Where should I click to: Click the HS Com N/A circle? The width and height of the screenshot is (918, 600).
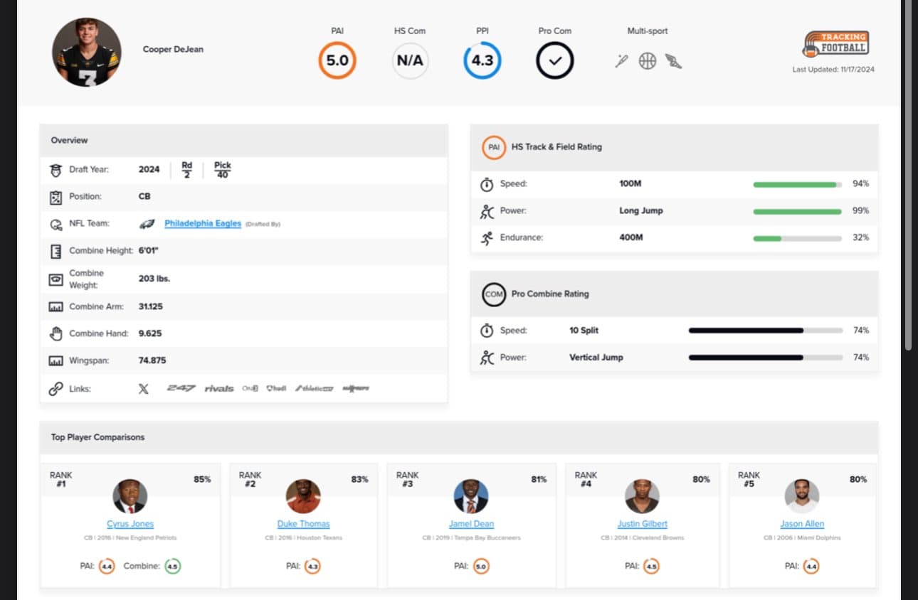pos(410,61)
